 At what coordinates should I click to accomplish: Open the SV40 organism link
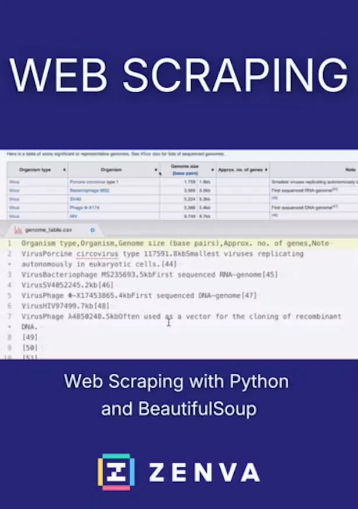[x=76, y=199]
